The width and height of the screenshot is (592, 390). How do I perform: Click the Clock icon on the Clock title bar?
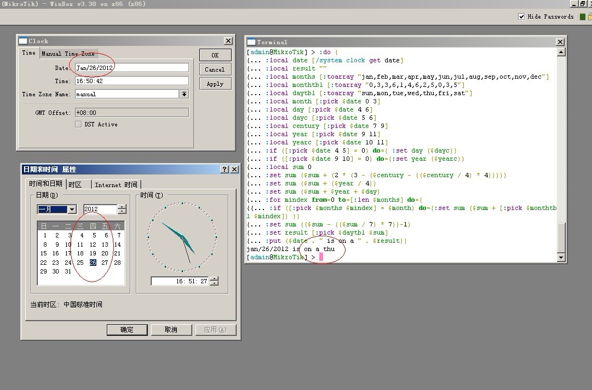pos(22,40)
